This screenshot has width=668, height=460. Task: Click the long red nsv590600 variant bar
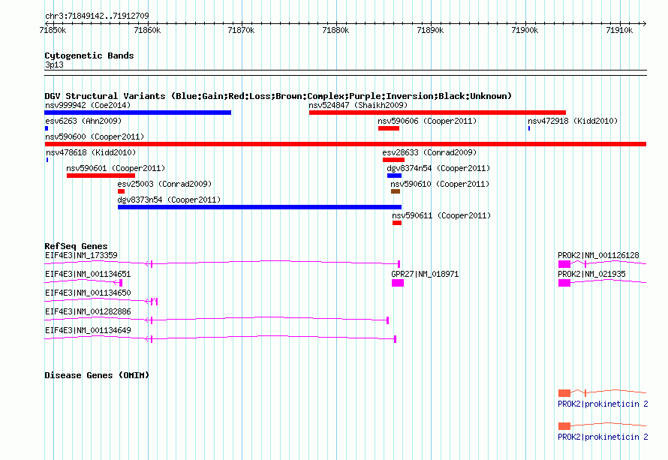pyautogui.click(x=345, y=144)
